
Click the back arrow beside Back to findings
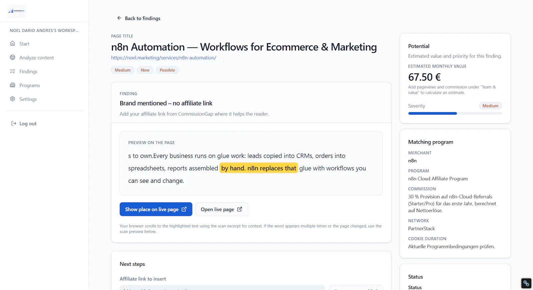click(x=119, y=18)
